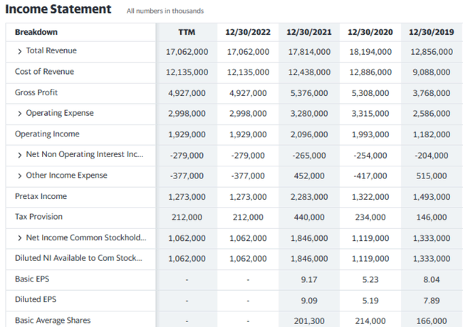Click the Income Statement heading
463x327 pixels.
click(x=58, y=9)
